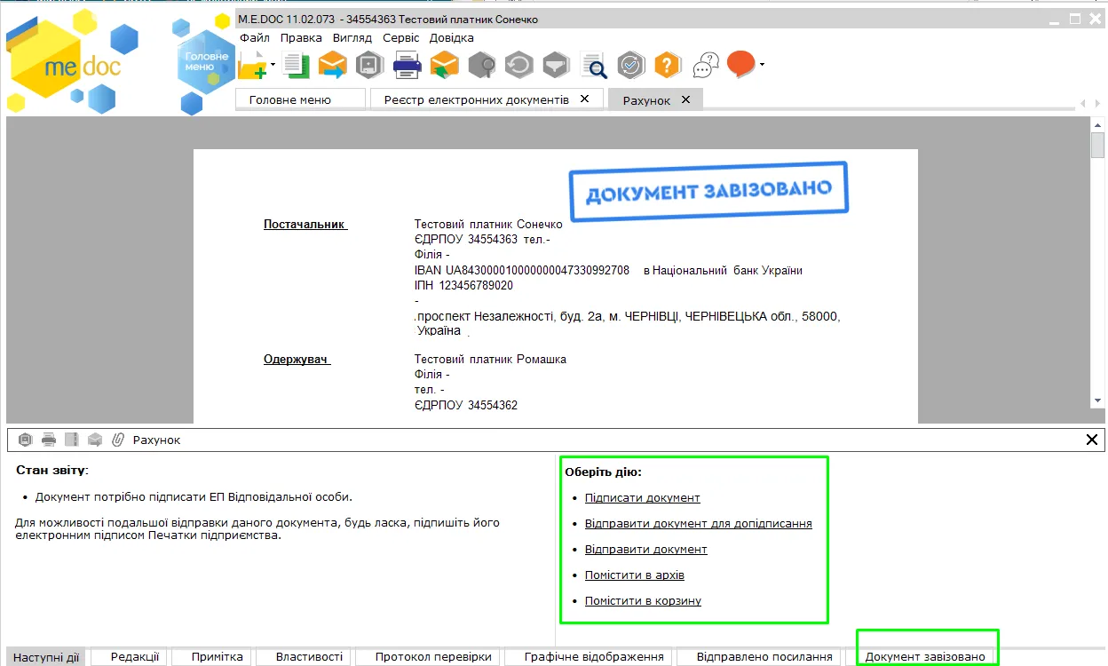
Task: Click the Помістити в архів link
Action: 634,575
